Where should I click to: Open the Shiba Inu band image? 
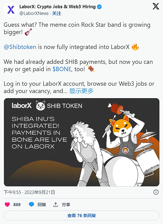coord(82,142)
